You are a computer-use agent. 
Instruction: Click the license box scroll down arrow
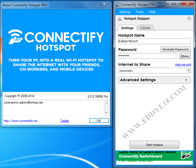pos(106,113)
